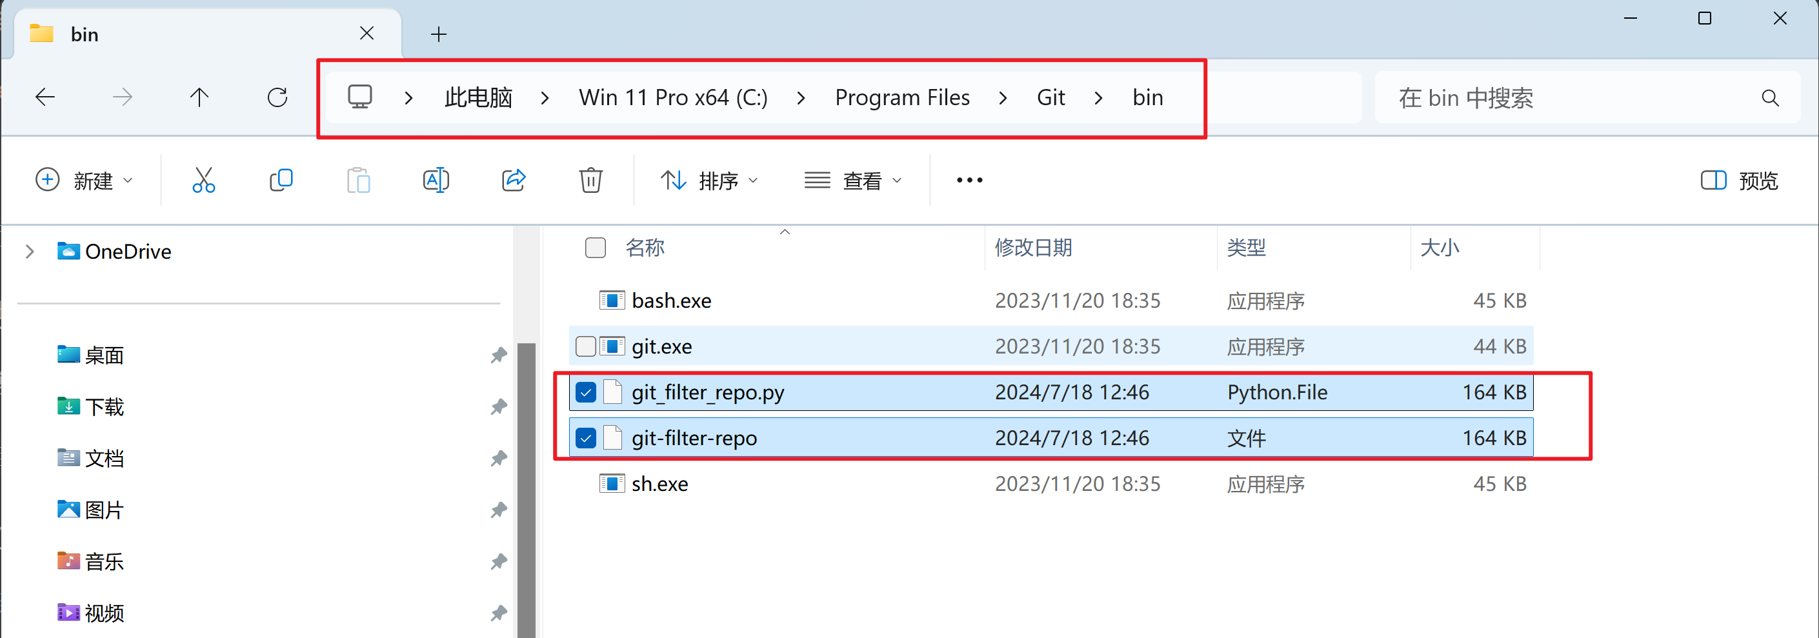Cut the selected files
1819x638 pixels.
(203, 180)
